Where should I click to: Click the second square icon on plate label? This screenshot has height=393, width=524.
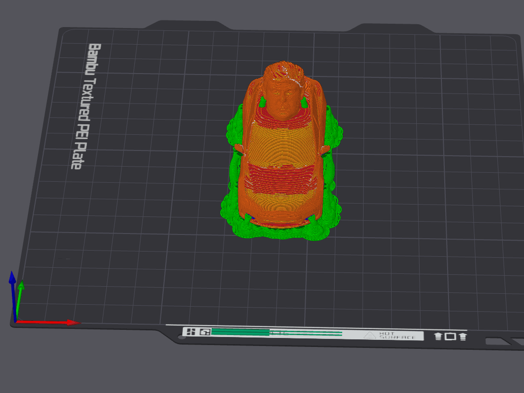205,332
